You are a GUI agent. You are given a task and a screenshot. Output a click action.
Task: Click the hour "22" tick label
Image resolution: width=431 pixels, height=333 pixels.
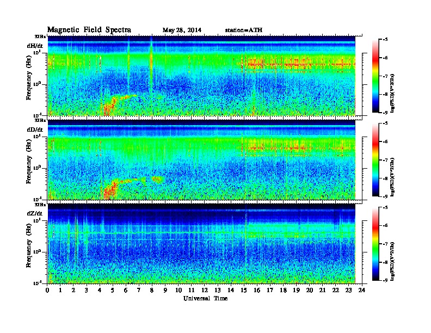tap(336, 291)
